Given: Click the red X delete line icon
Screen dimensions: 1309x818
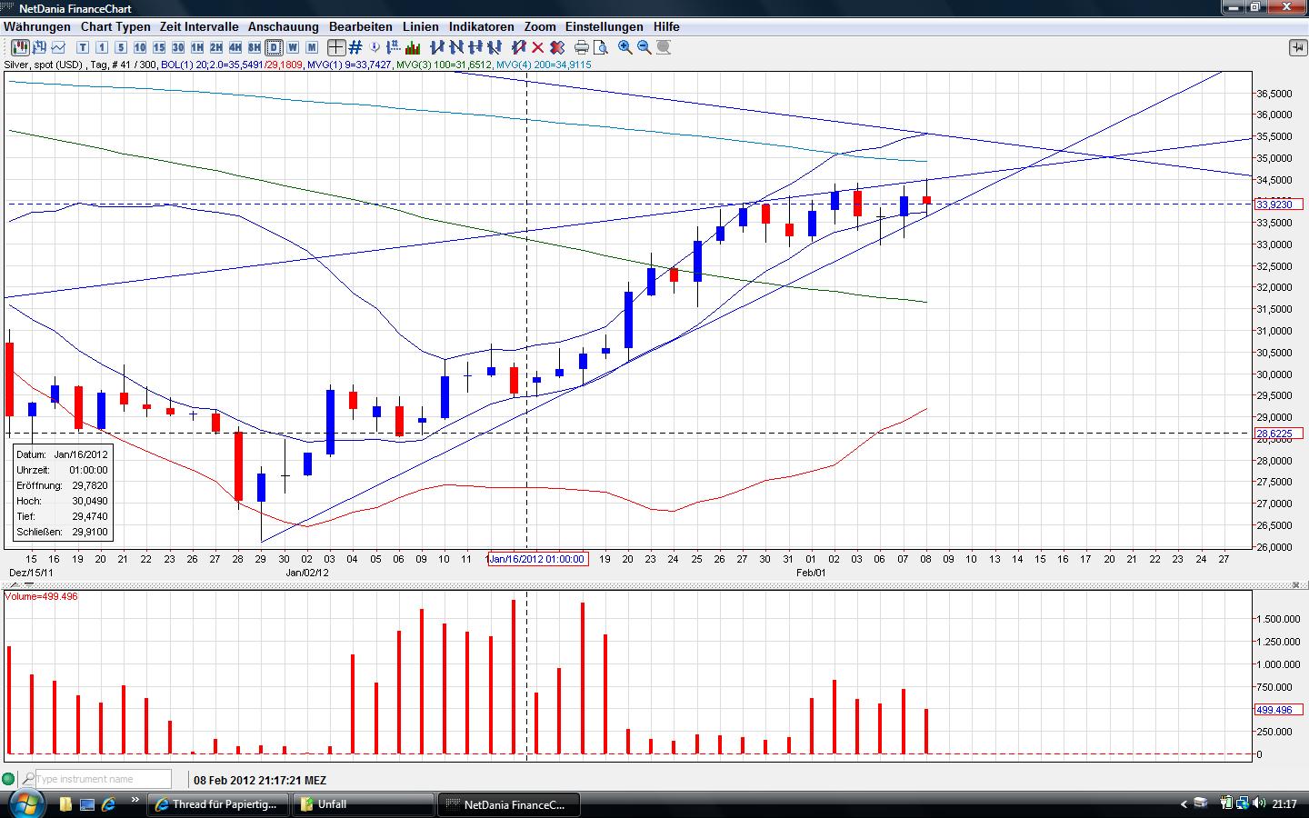Looking at the screenshot, I should tap(538, 47).
